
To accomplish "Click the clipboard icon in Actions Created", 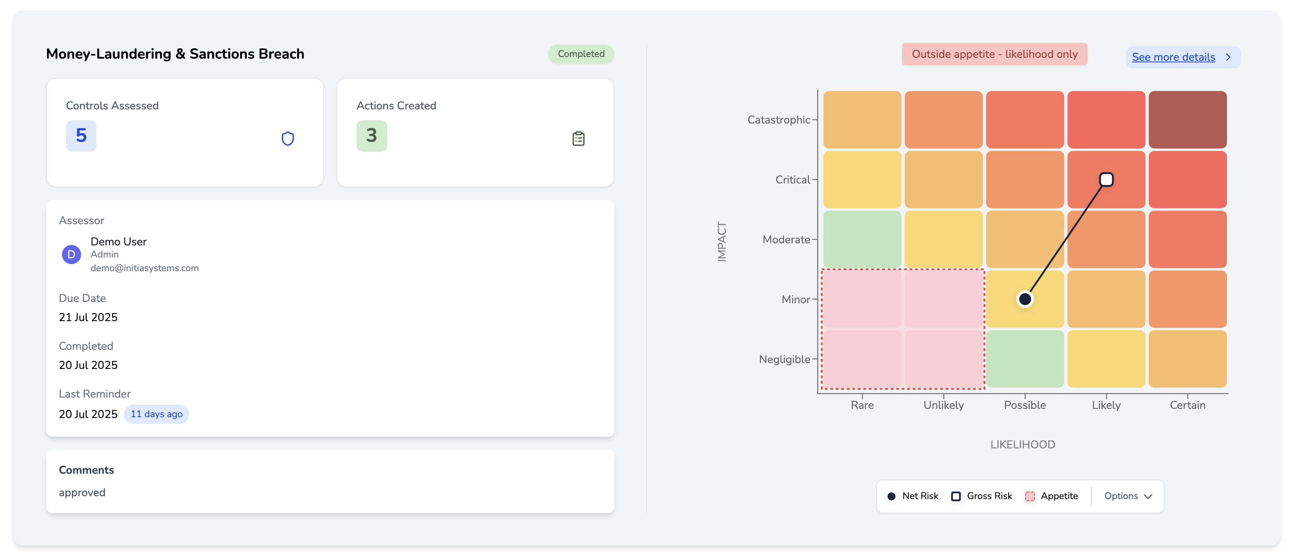I will [x=578, y=139].
